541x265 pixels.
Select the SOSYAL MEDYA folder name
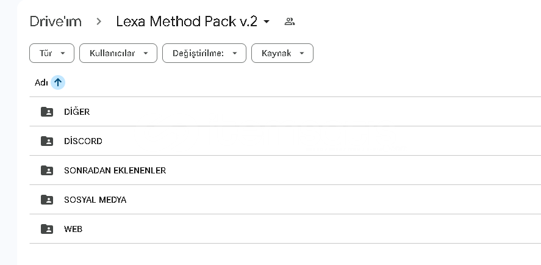click(95, 200)
